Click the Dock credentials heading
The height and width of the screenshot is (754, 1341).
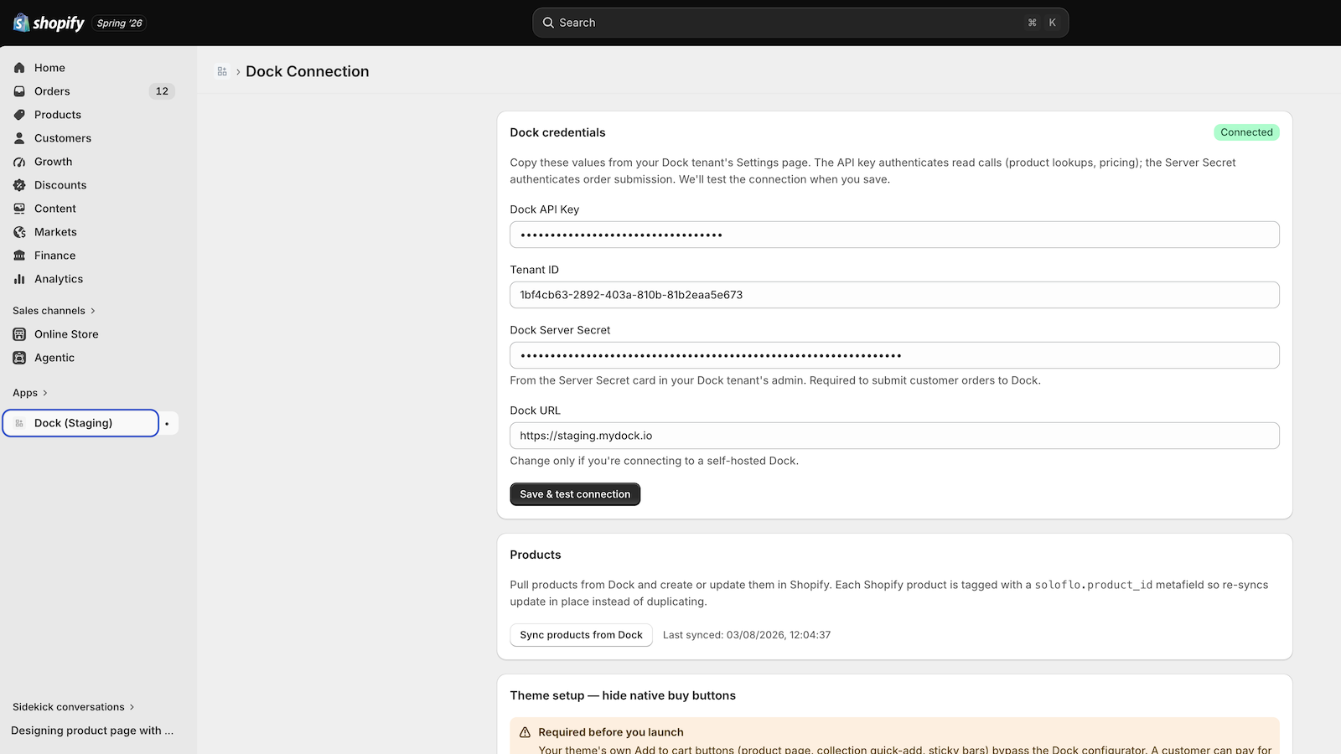click(557, 132)
